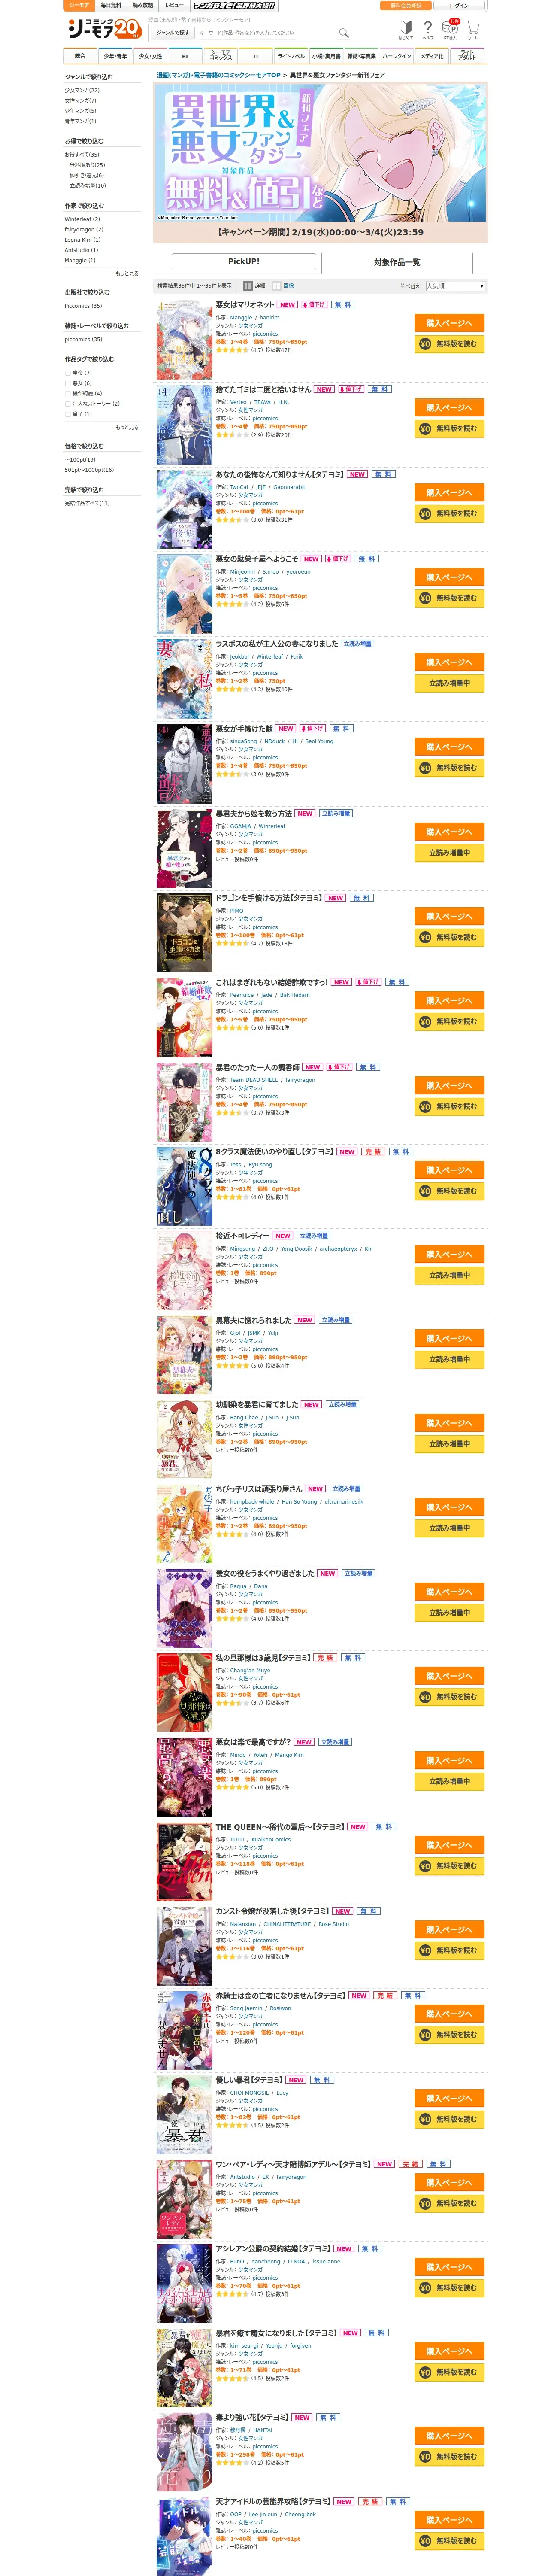Check the 皇子 (1) tag checkbox
The height and width of the screenshot is (2576, 551).
point(68,414)
